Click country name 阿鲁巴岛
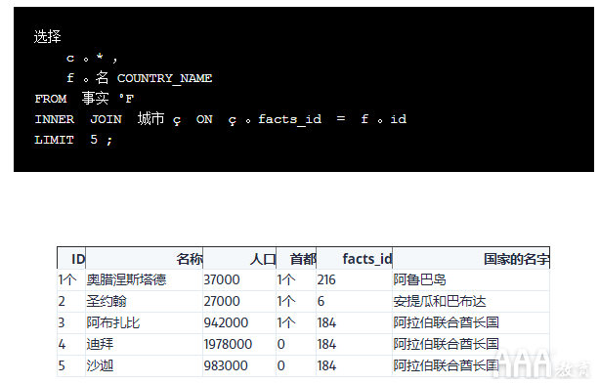The width and height of the screenshot is (600, 384). coord(420,280)
